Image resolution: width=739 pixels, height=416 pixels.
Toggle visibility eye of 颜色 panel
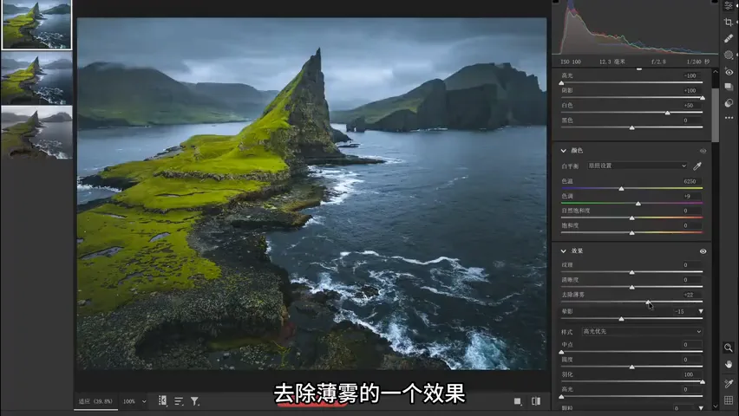click(x=703, y=151)
